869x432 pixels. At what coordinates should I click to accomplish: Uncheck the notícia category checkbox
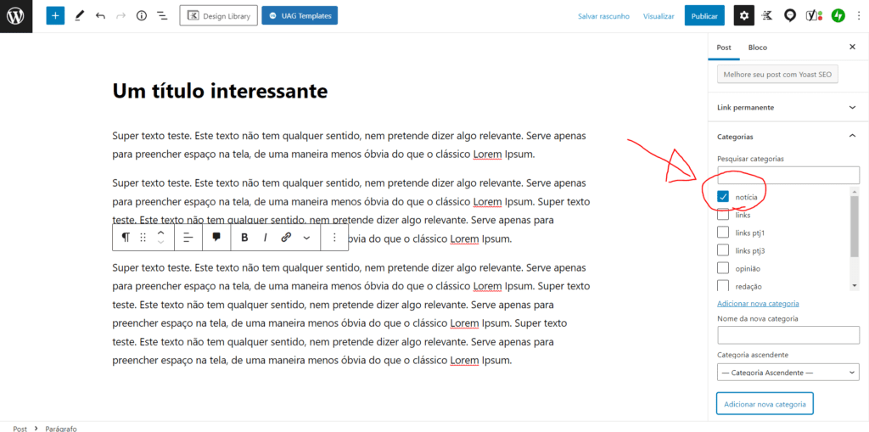click(723, 197)
